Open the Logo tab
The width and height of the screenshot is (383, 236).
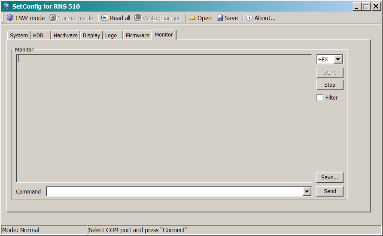coord(112,35)
